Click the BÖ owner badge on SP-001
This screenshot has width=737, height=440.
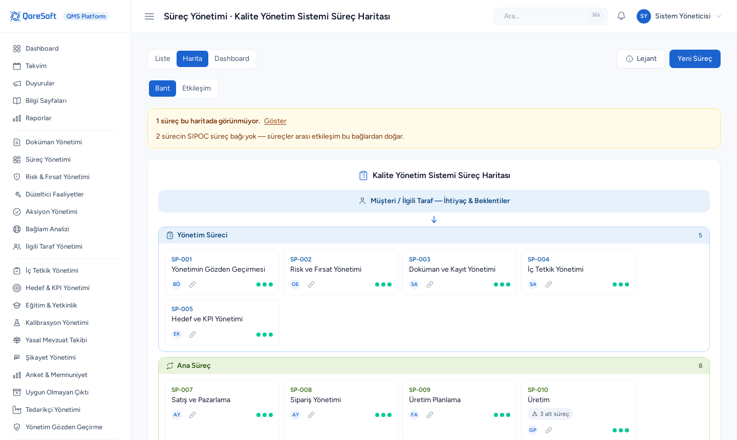click(x=177, y=284)
